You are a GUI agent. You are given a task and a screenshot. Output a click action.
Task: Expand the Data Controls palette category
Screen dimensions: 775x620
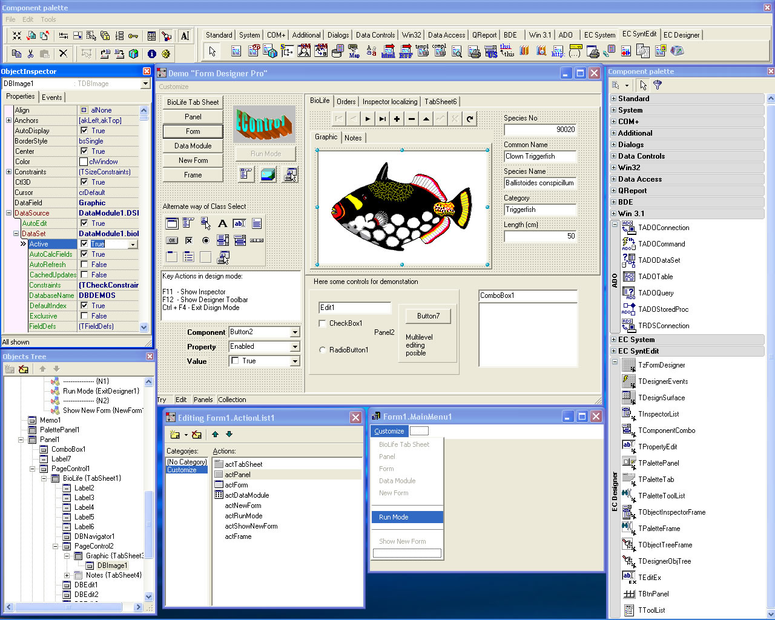coord(613,156)
